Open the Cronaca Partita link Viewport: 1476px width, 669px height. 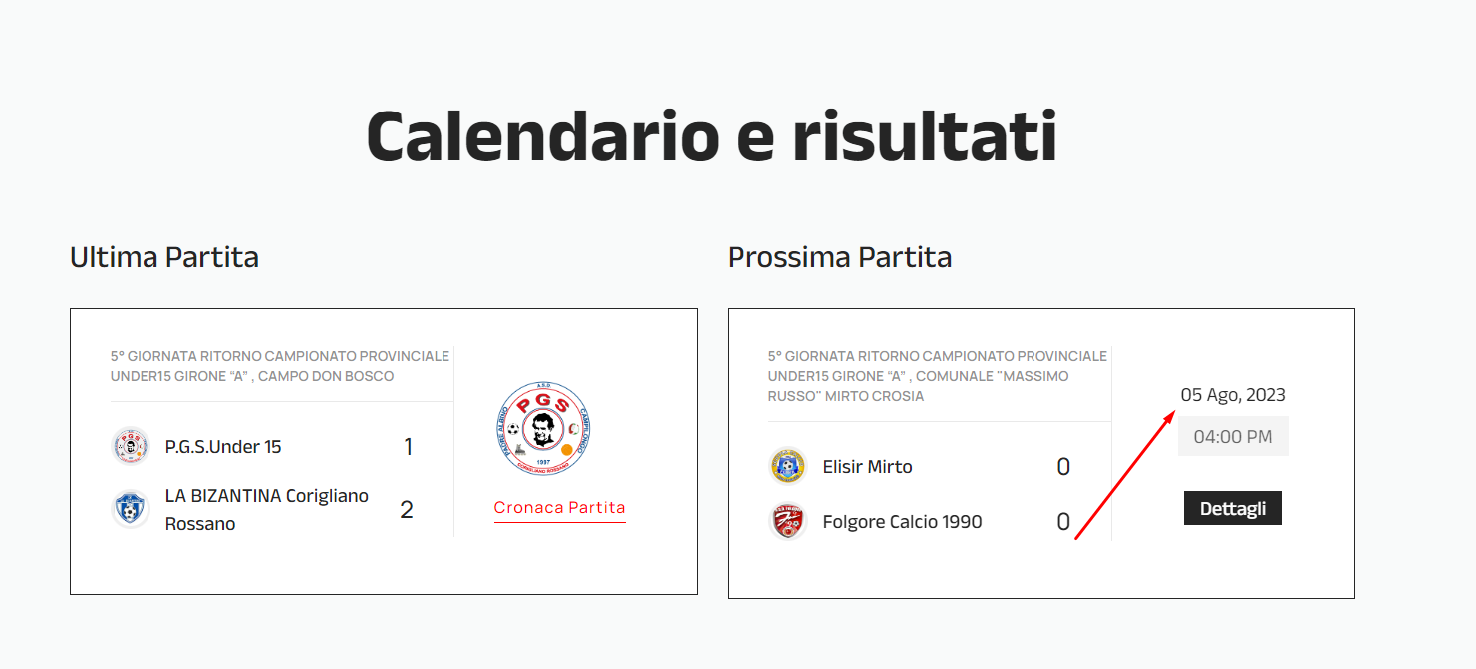[559, 508]
